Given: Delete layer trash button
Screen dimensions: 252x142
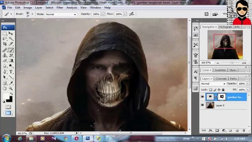Looking at the screenshot, I should [x=244, y=131].
